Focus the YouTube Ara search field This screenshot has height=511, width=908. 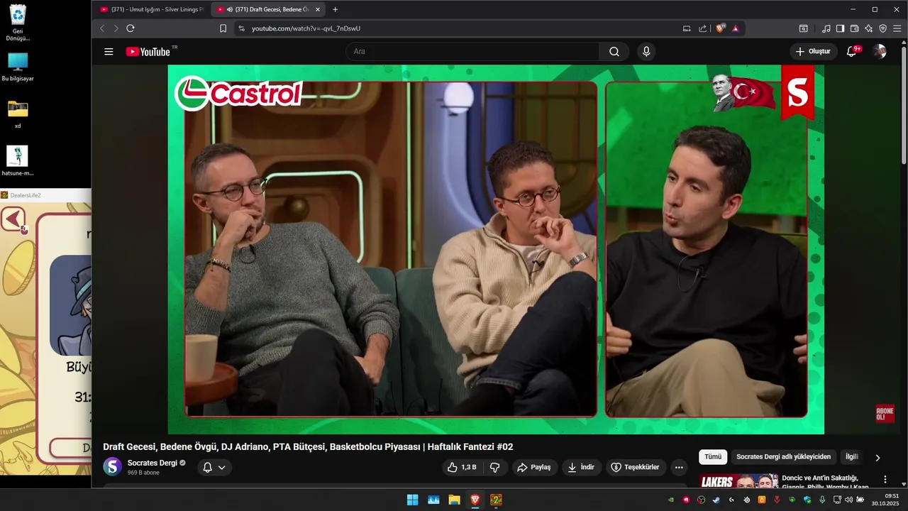tap(472, 52)
